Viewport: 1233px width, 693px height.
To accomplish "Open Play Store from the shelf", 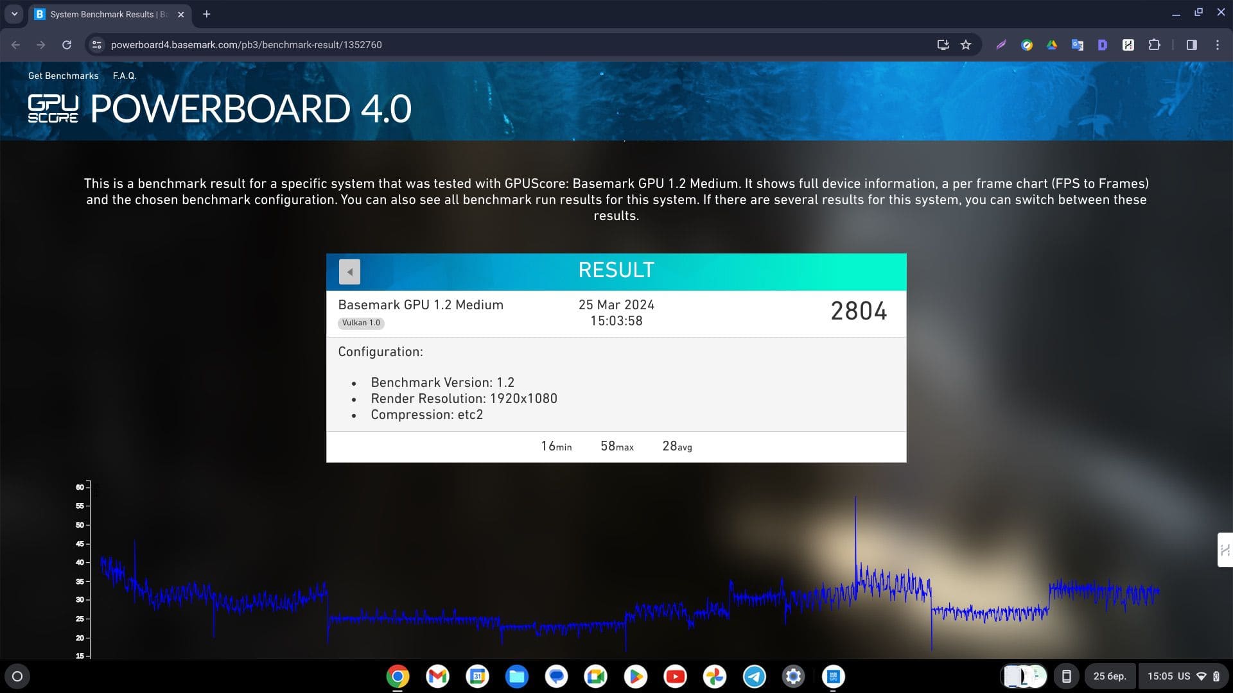I will [x=636, y=676].
